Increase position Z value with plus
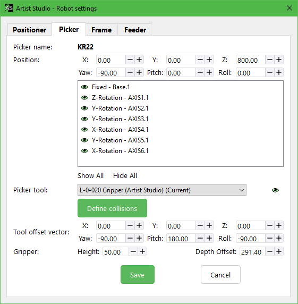The width and height of the screenshot is (298, 304). tap(279, 60)
